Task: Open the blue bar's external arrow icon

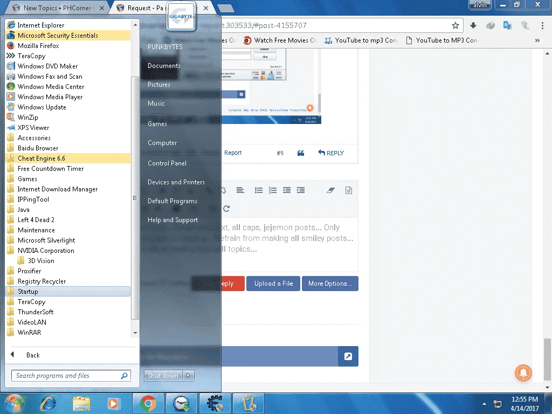Action: tap(348, 356)
